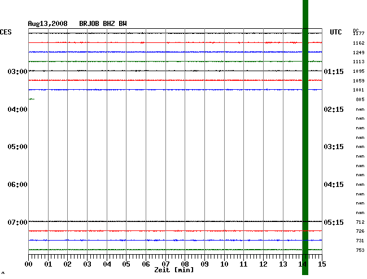
Task: Click the black seismic trace at 03:00
Action: click(x=175, y=71)
